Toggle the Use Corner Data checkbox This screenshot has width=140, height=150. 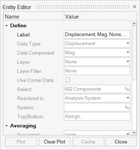(67, 80)
